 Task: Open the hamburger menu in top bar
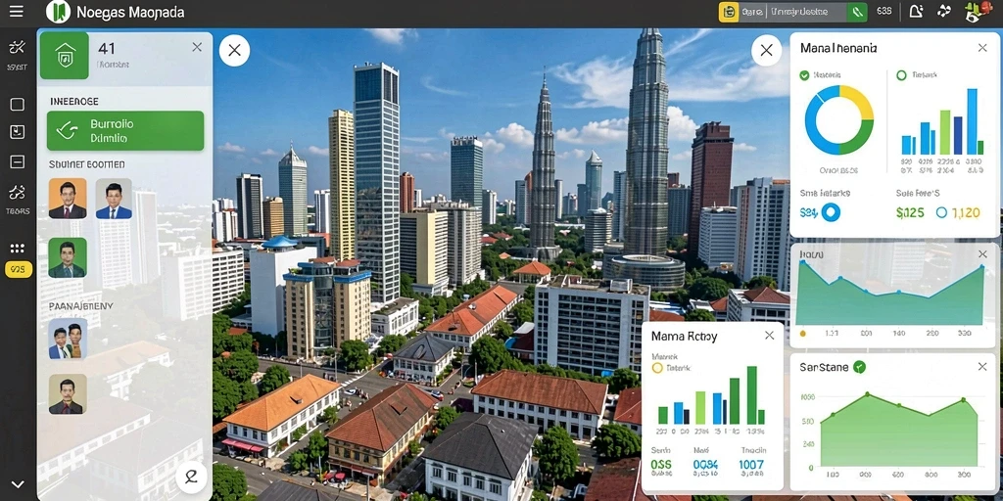pos(16,11)
